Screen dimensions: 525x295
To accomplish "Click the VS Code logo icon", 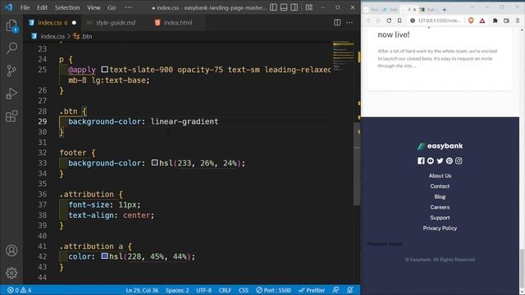I will (x=8, y=7).
